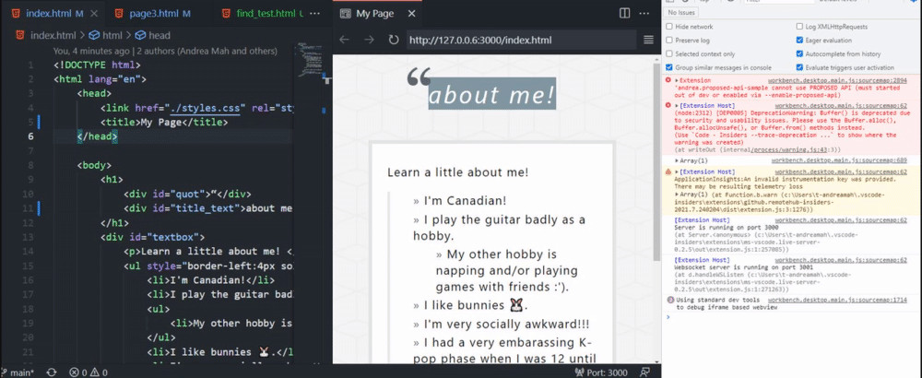Click 'I'm Canadian!' in the preview list

point(465,200)
